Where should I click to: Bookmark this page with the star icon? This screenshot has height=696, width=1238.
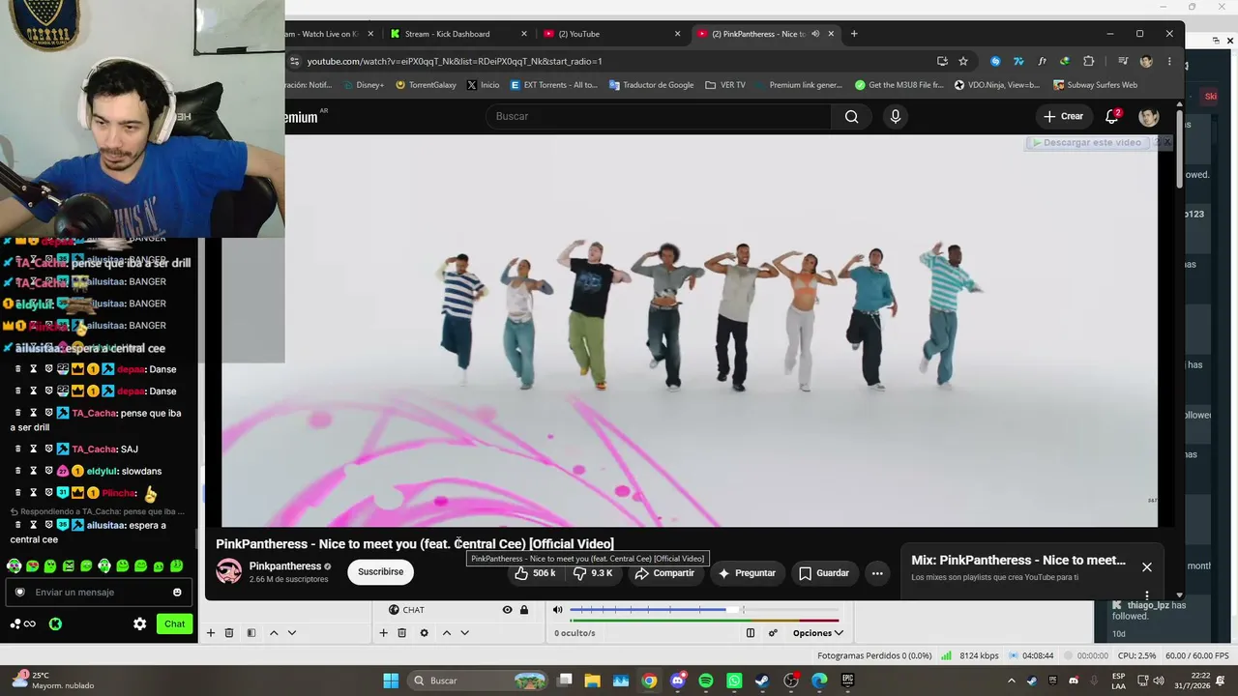click(x=963, y=61)
